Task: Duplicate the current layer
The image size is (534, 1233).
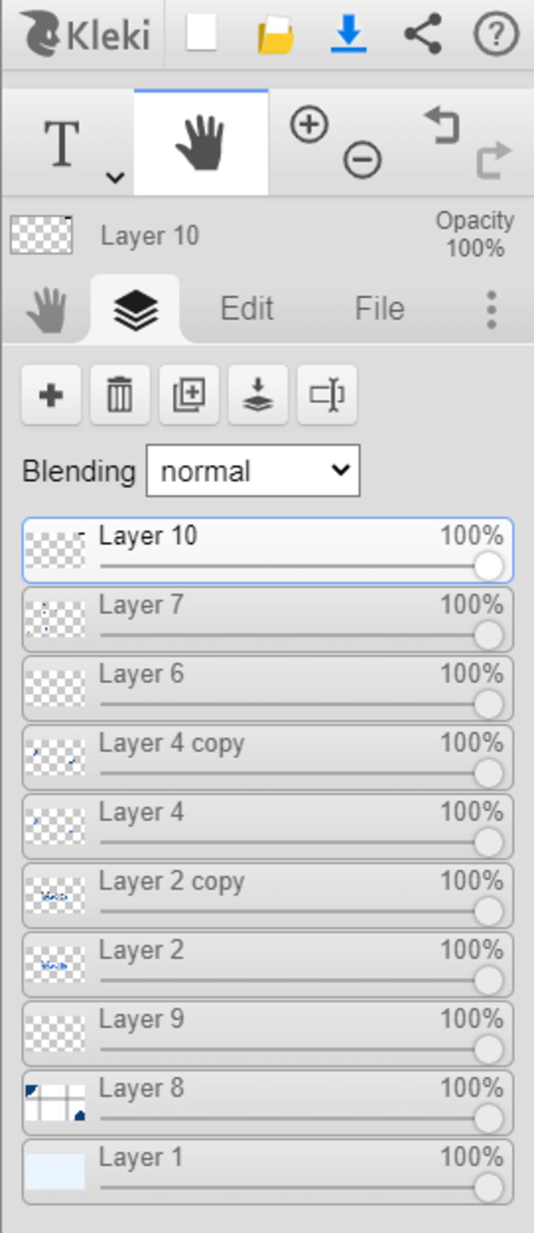Action: [189, 395]
